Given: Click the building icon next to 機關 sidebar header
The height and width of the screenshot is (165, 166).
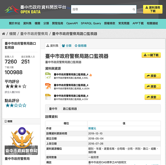Looking at the screenshot, I should pos(6,121).
